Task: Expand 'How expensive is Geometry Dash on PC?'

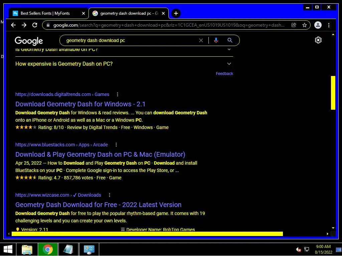Action: point(124,64)
